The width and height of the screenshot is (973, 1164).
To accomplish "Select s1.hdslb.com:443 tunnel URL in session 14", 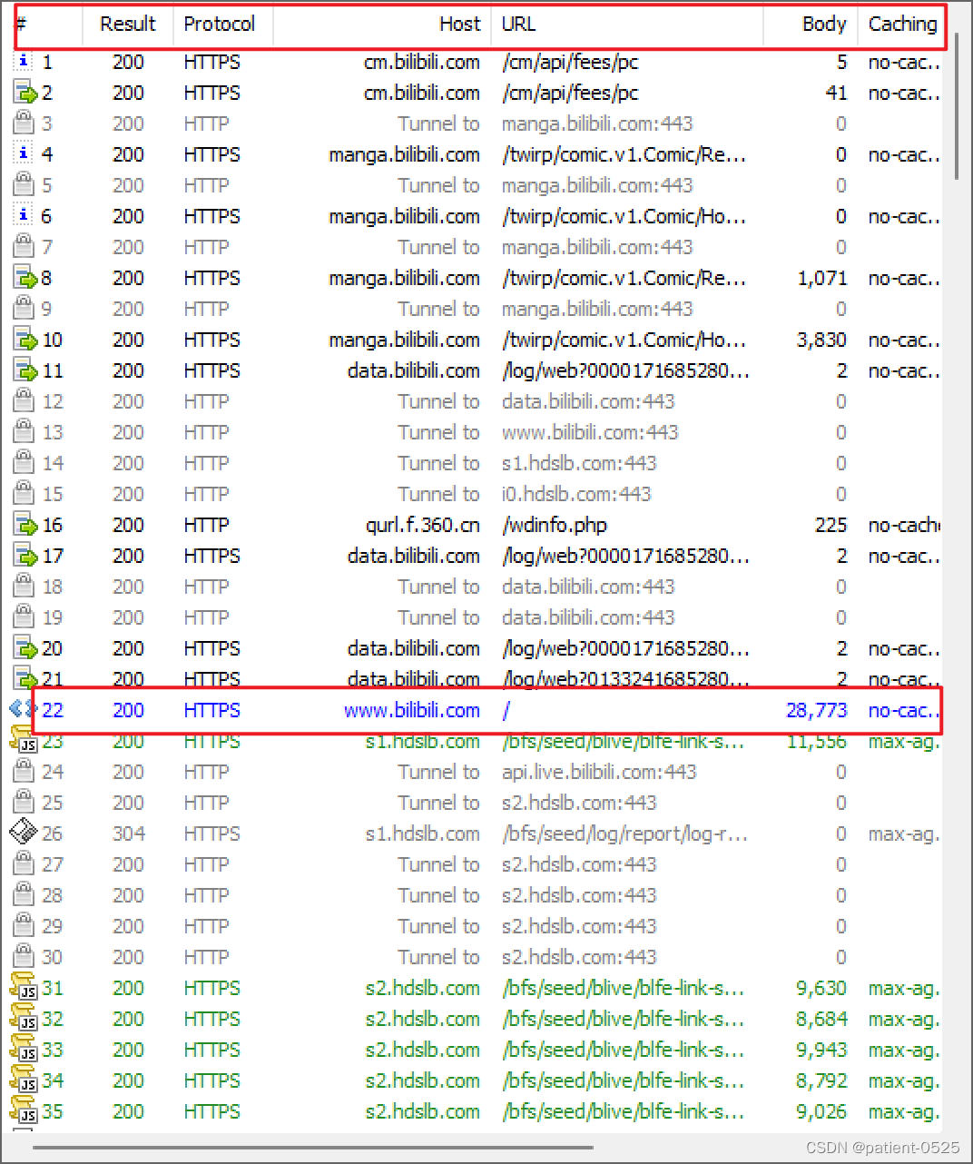I will point(579,463).
